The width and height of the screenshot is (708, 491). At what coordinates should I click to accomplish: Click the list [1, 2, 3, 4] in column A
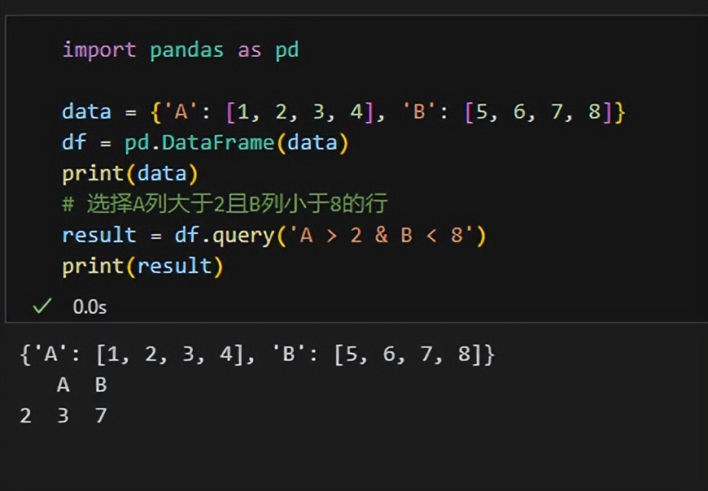[x=297, y=111]
